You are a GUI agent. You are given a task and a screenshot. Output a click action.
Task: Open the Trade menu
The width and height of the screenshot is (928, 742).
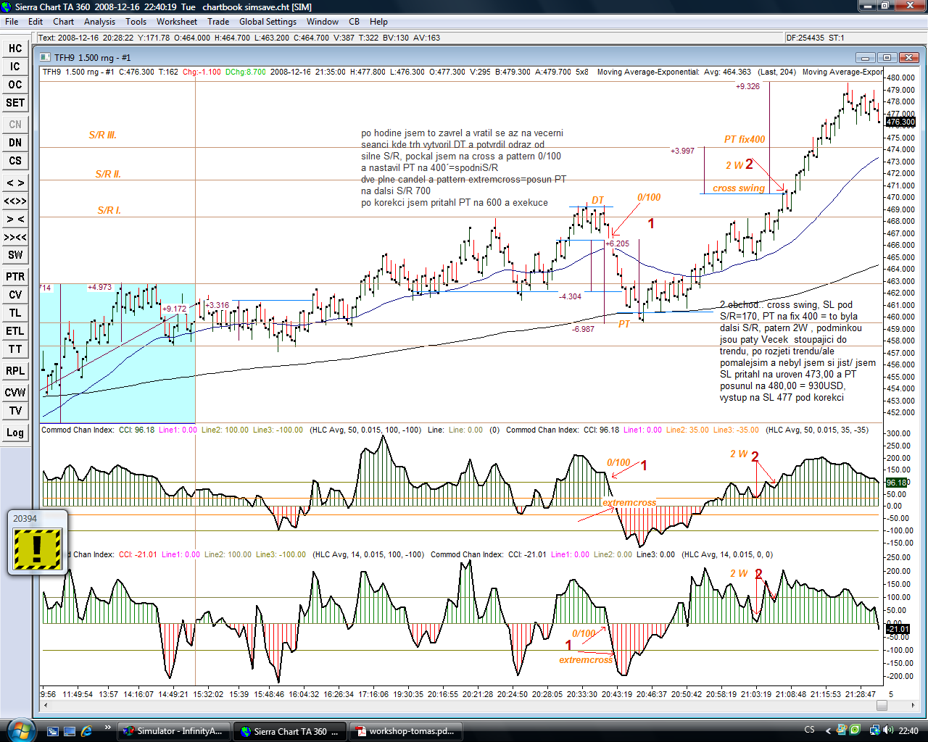218,22
